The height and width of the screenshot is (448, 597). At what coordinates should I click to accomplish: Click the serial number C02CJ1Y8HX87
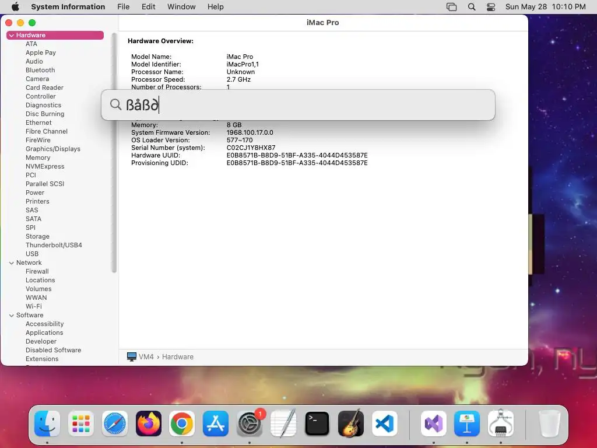pyautogui.click(x=251, y=148)
